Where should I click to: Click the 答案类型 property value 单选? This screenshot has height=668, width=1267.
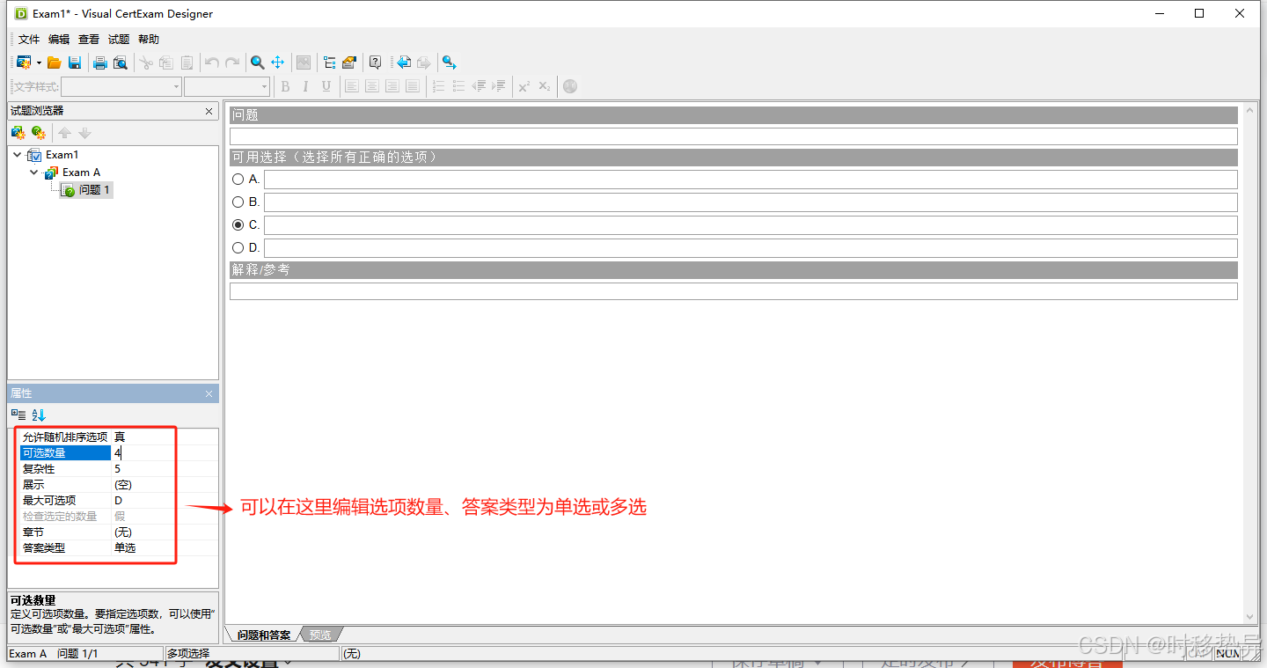(x=125, y=548)
